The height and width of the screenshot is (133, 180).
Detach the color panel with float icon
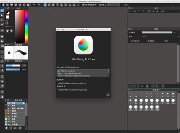click(x=8, y=8)
